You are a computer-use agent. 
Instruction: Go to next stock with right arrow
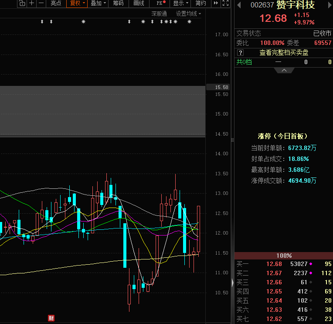[330, 5]
